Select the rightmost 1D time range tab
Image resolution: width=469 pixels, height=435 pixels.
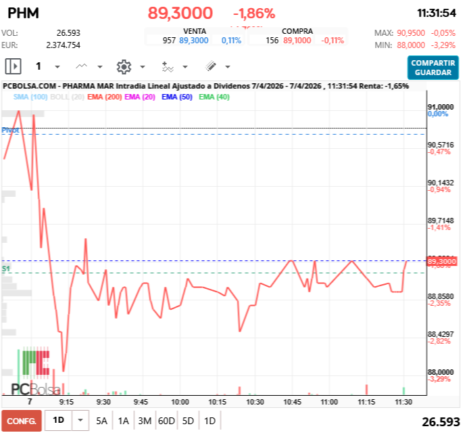pyautogui.click(x=209, y=421)
